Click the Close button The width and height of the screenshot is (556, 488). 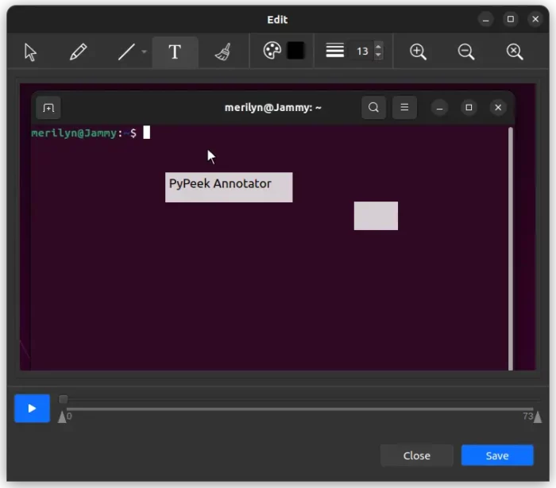click(x=417, y=455)
